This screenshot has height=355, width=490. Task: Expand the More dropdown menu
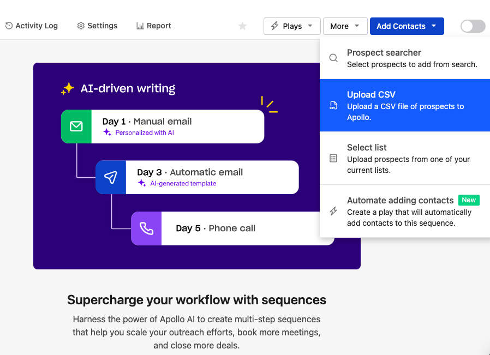345,26
